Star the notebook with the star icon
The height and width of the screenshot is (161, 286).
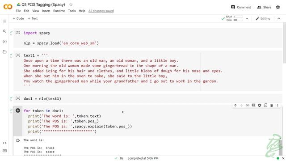[x=71, y=4]
